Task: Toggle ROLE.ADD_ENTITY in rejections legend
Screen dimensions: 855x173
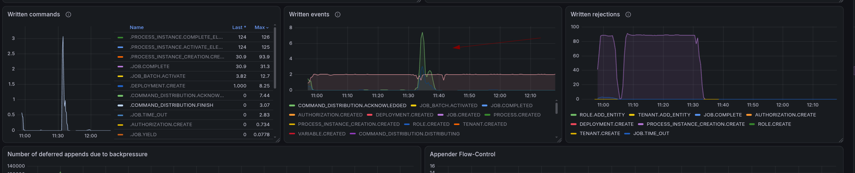Action: (602, 115)
